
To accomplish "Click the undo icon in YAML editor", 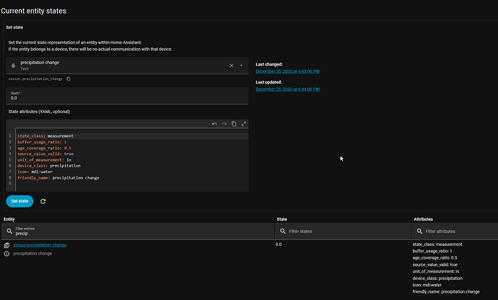I will (214, 124).
